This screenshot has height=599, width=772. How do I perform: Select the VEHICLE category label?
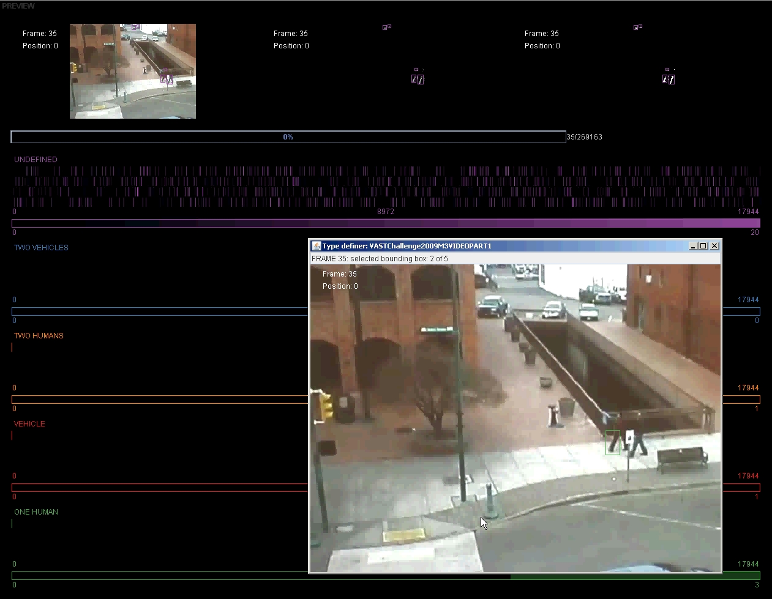point(29,423)
